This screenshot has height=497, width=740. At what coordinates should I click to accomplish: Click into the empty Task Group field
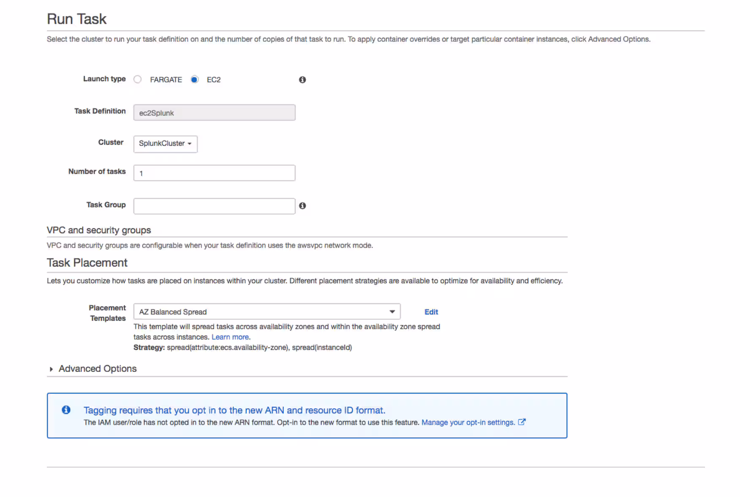tap(214, 206)
